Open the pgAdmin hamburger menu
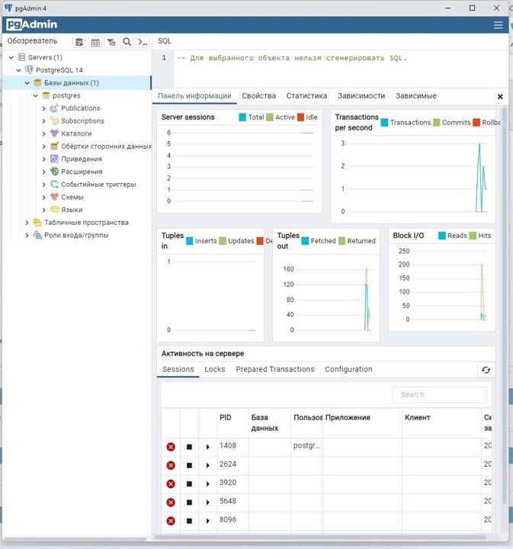This screenshot has height=549, width=513. click(x=498, y=25)
